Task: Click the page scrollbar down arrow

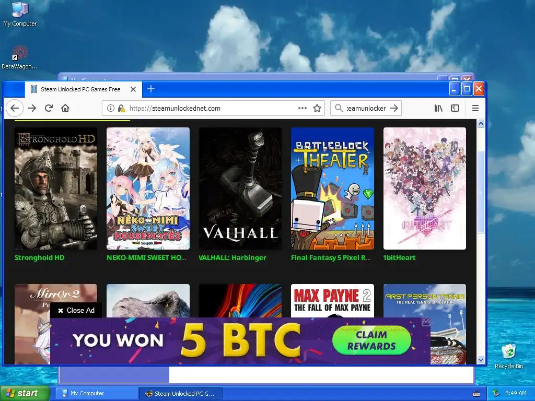Action: [x=481, y=360]
